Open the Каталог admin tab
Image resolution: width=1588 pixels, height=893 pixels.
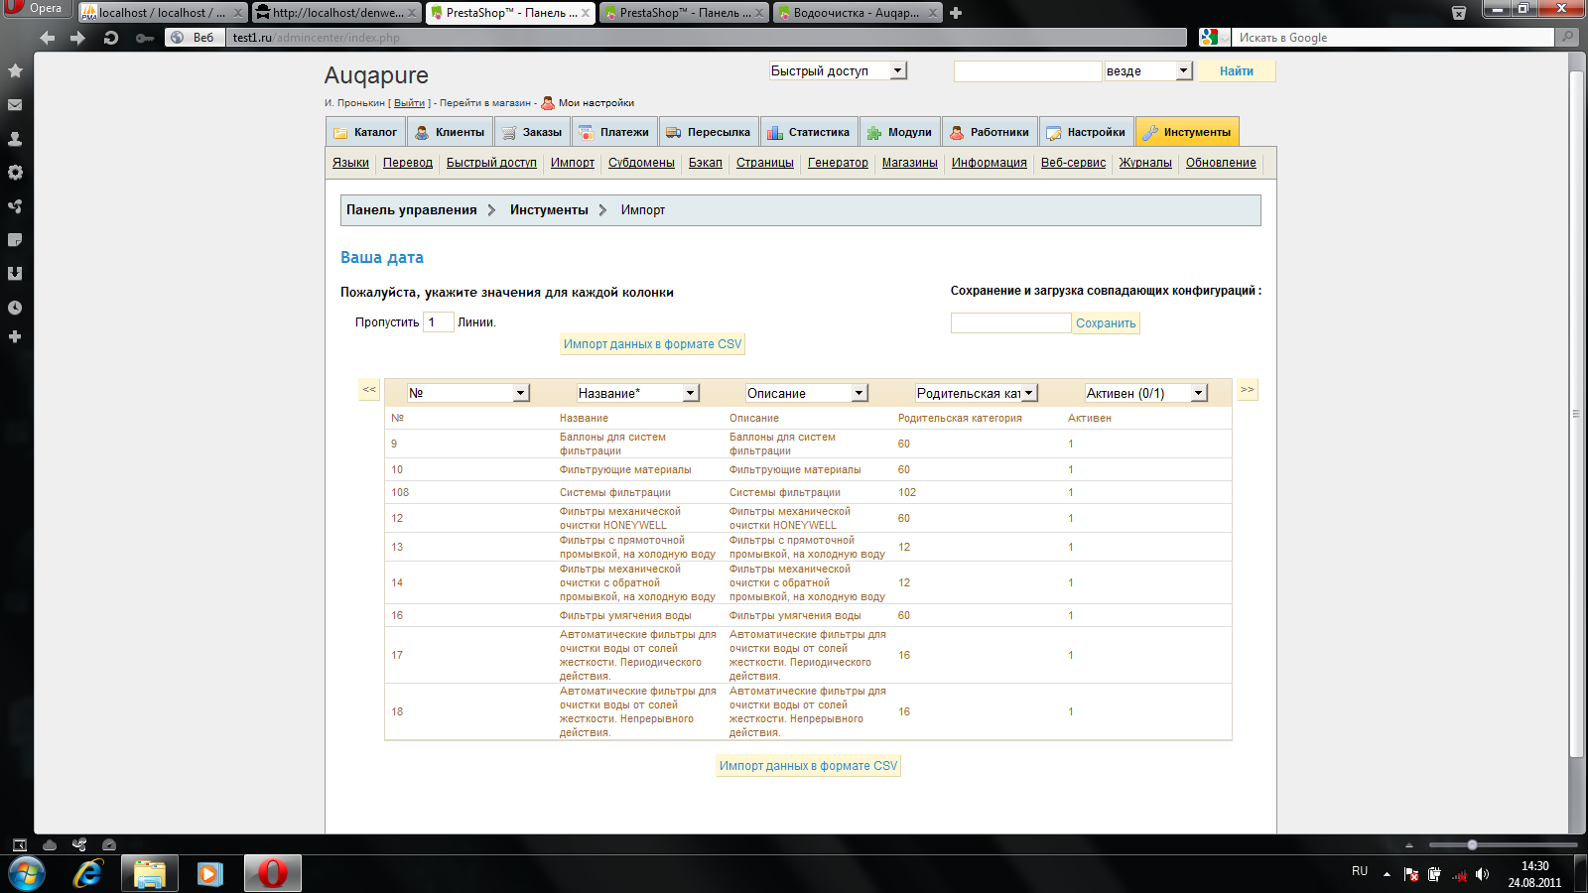pyautogui.click(x=365, y=132)
